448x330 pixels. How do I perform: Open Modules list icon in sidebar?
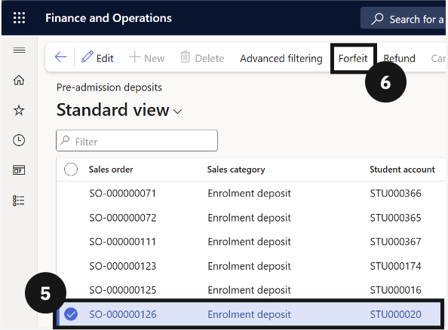coord(19,200)
